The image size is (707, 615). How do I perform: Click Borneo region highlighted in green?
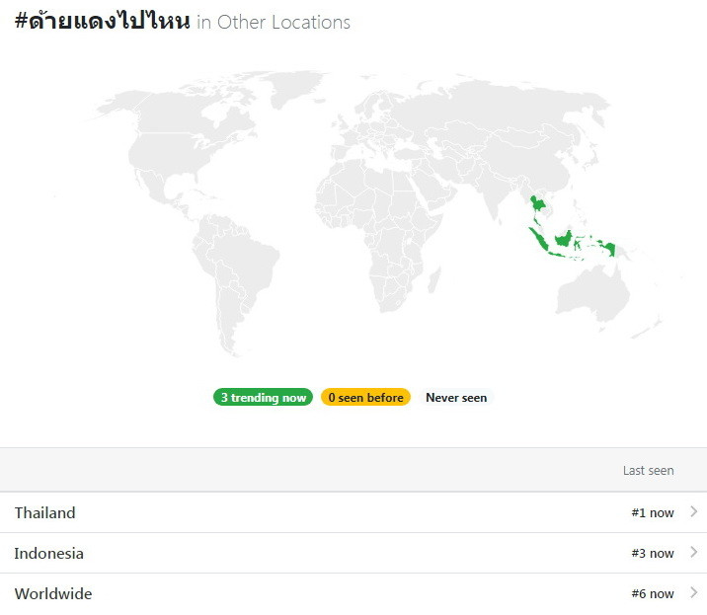coord(564,238)
